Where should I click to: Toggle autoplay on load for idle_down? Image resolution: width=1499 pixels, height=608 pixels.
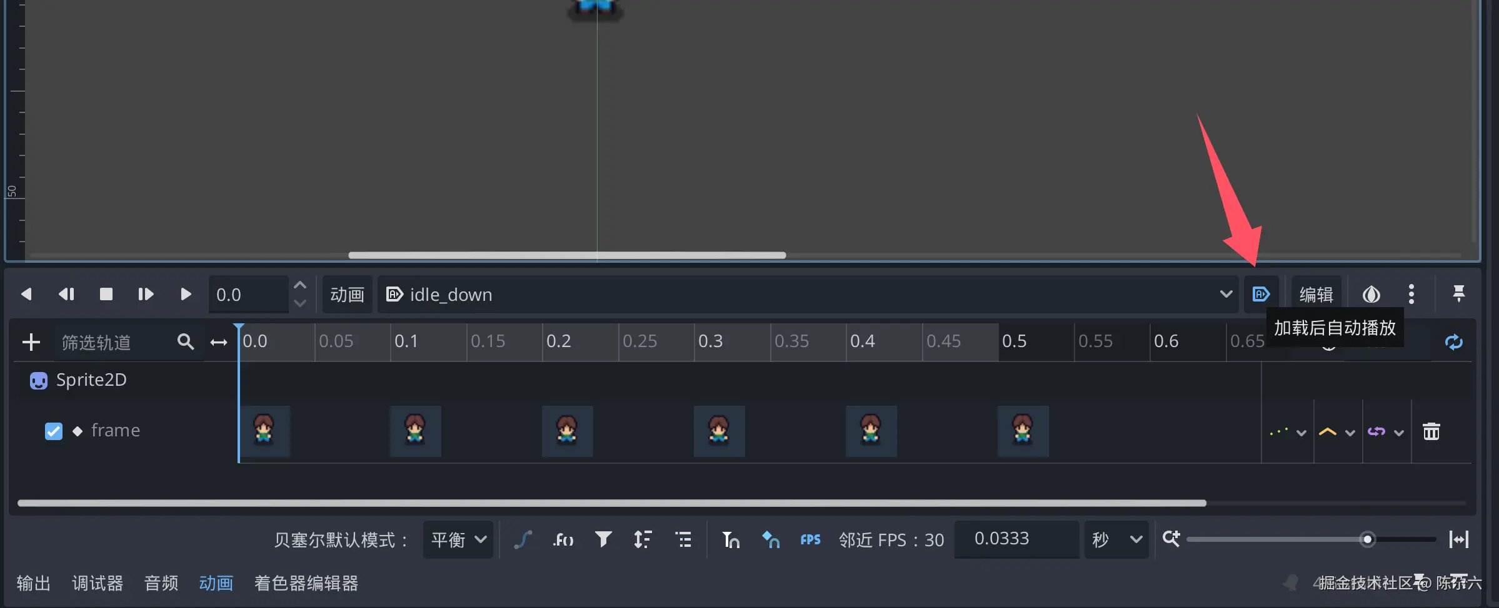1261,294
